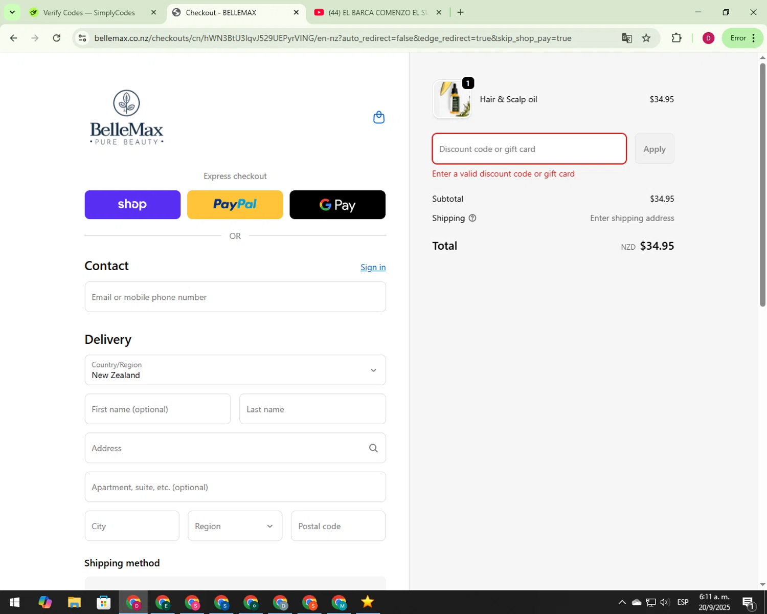
Task: Click the Total amount NZD $34.95
Action: (x=647, y=246)
